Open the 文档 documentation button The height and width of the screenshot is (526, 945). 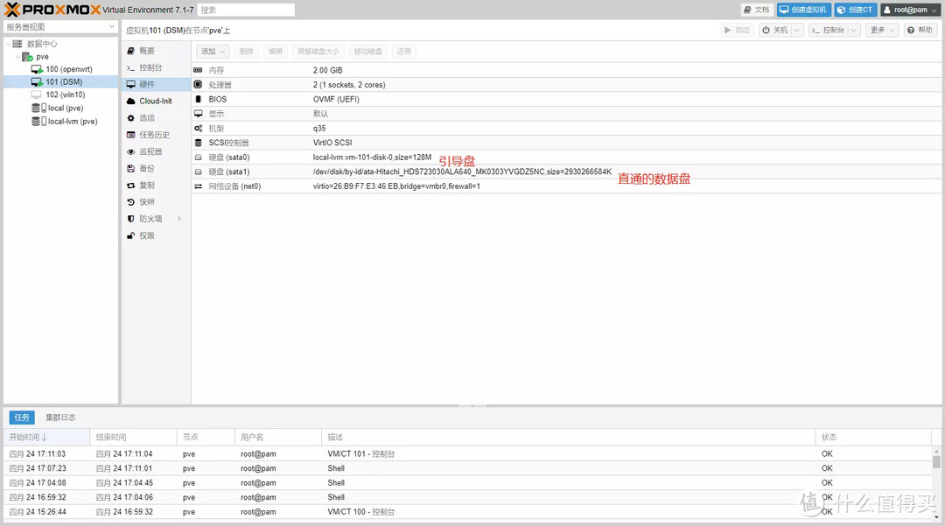coord(756,10)
